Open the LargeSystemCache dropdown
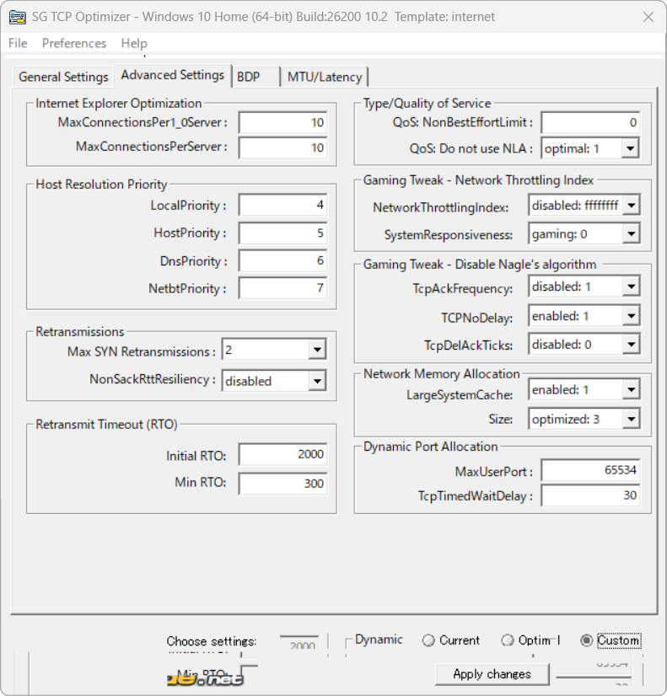 [631, 390]
